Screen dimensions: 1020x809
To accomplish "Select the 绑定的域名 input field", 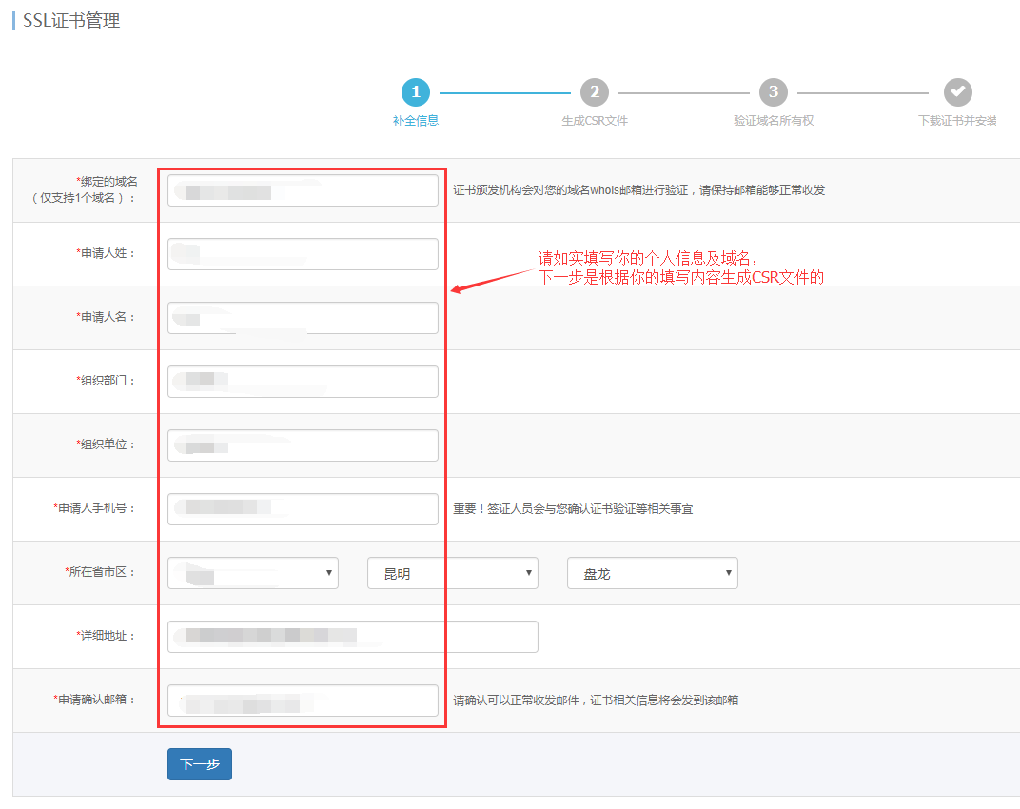I will pos(302,189).
